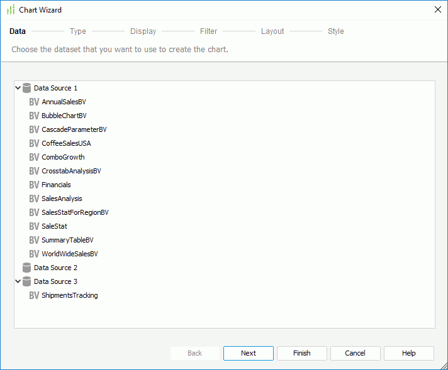Viewport: 448px width, 370px height.
Task: Open the Style step
Action: tap(336, 31)
